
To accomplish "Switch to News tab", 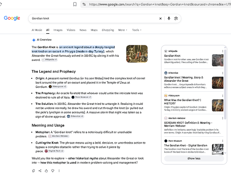I will pyautogui.click(x=83, y=30).
